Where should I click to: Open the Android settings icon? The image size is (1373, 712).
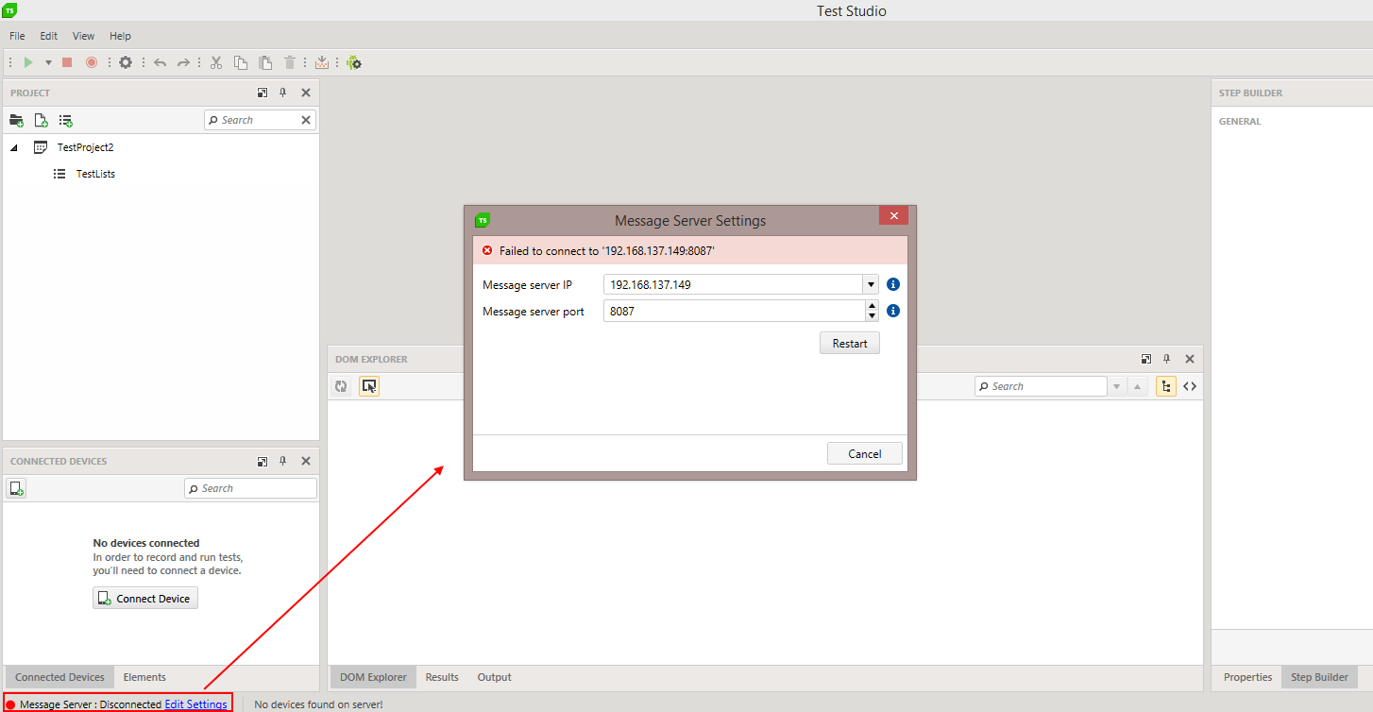[x=354, y=62]
